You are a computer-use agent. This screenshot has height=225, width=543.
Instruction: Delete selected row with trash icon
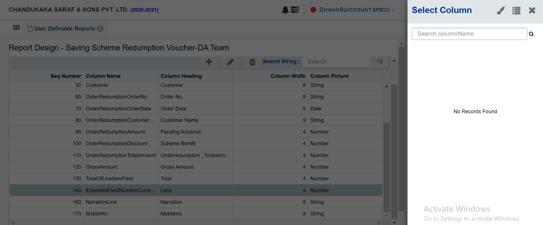[252, 62]
